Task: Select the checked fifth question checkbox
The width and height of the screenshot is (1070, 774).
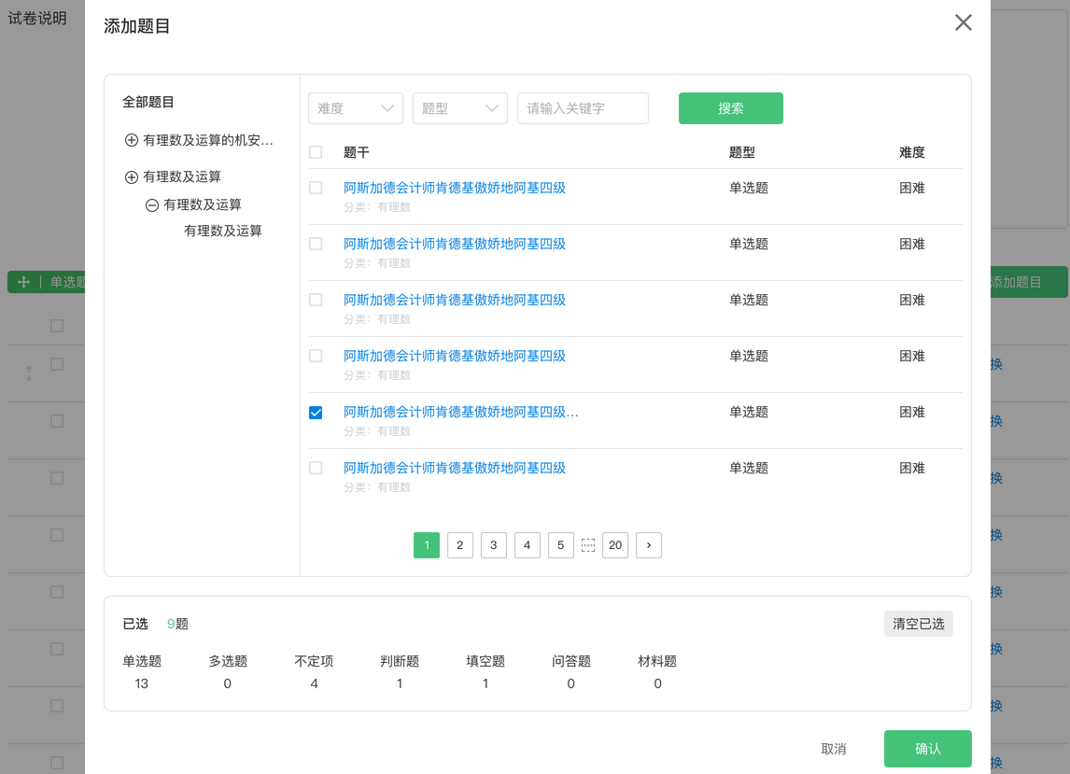Action: [316, 413]
